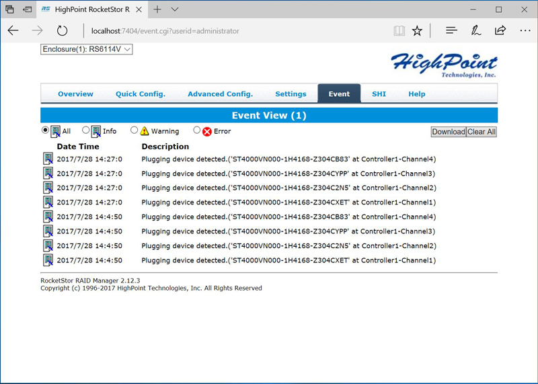The image size is (538, 384).
Task: Click the Event View (1) title bar
Action: click(269, 115)
